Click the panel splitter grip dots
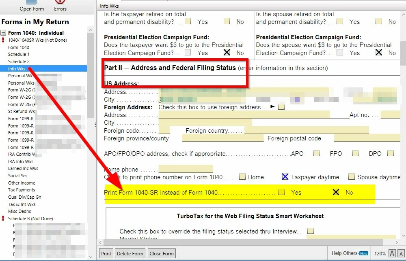This screenshot has width=406, height=261. [95, 125]
